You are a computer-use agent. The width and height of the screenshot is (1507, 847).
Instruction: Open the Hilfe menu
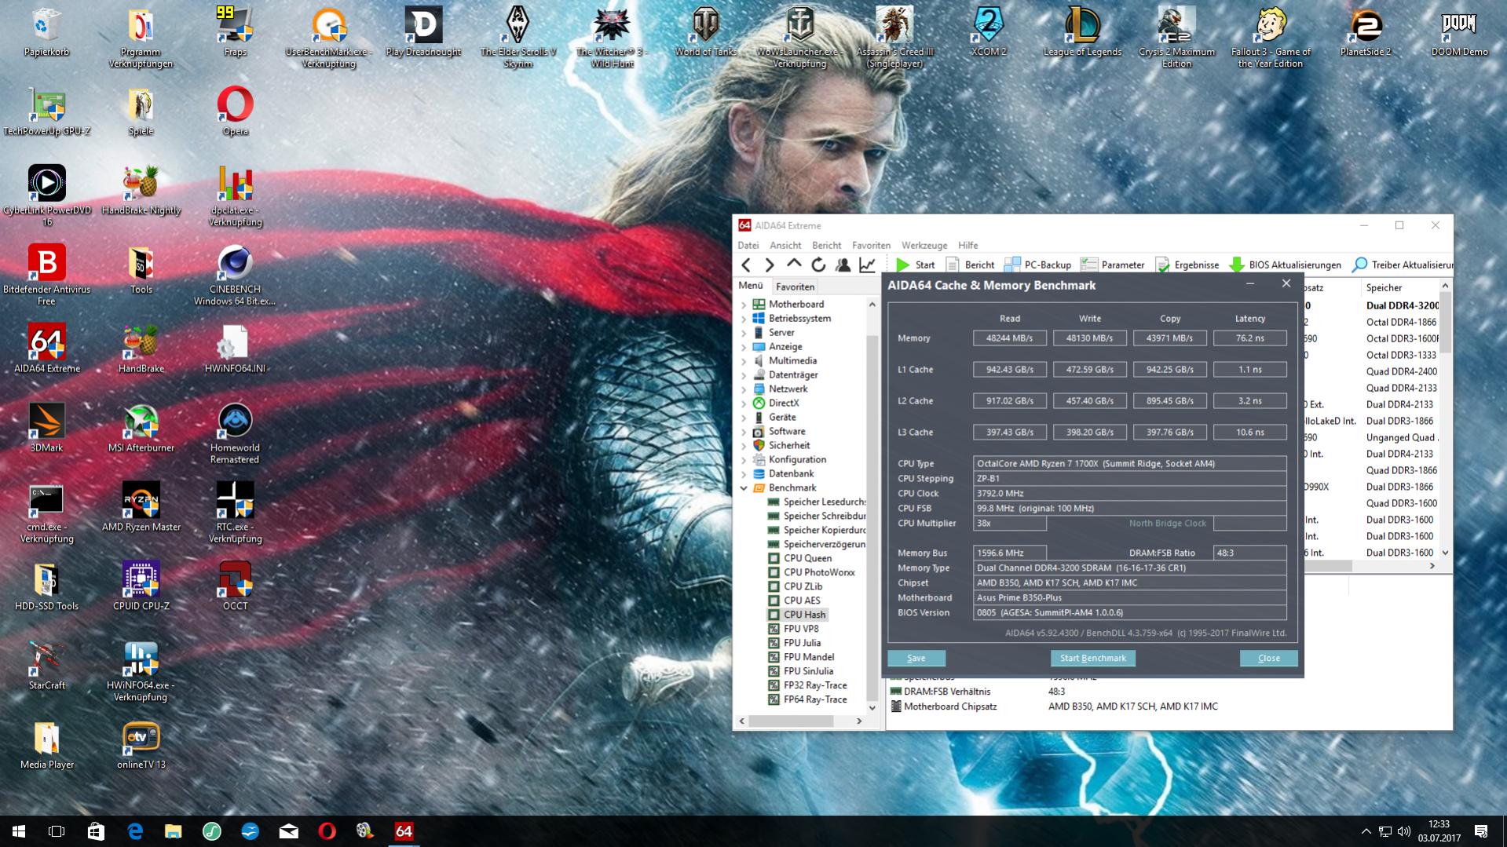coord(967,246)
